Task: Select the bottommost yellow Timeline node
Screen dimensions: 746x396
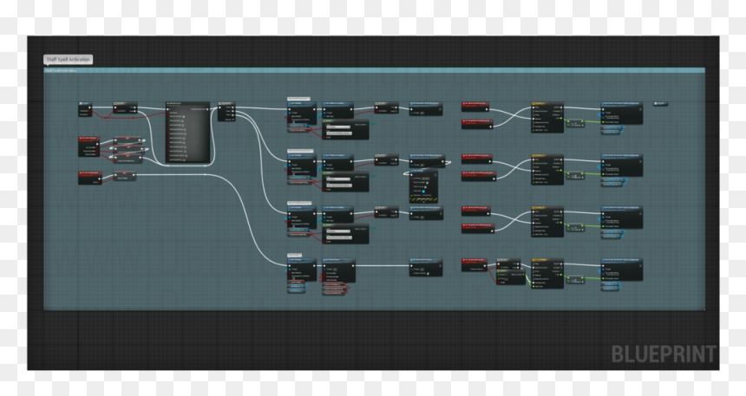Action: [x=547, y=273]
